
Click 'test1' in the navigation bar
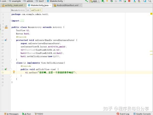click(x=41, y=1)
